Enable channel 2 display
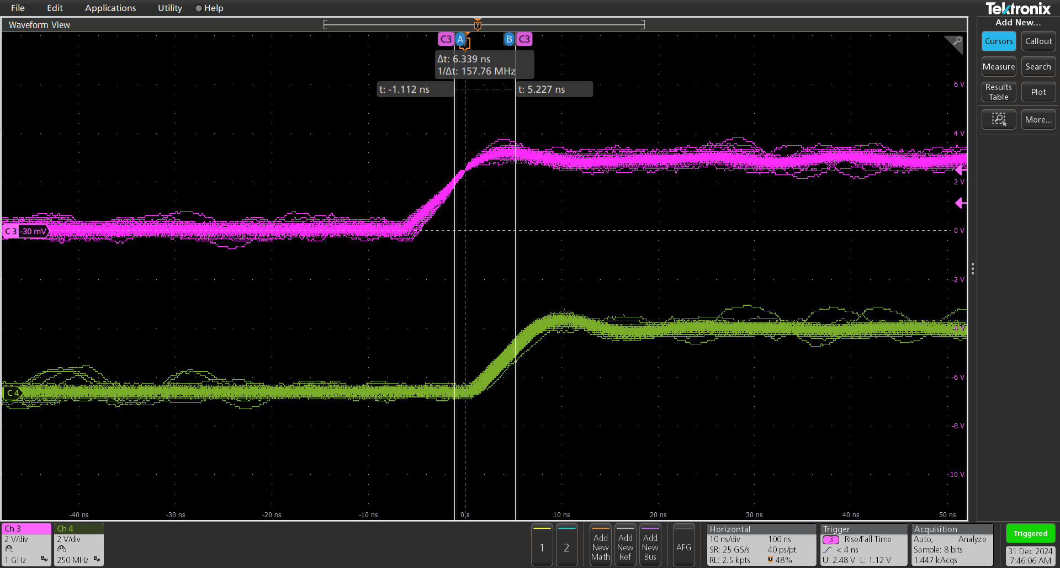1060x568 pixels. click(566, 546)
